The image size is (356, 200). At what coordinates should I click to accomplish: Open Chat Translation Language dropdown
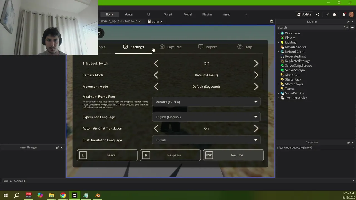(206, 140)
